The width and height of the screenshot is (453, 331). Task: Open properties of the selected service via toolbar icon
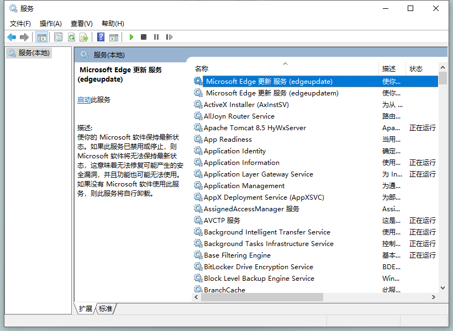coord(58,37)
